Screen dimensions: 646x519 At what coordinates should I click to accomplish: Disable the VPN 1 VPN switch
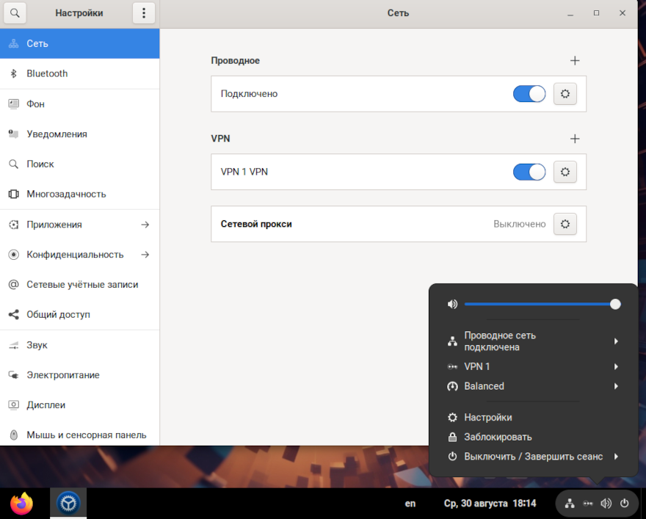(x=529, y=172)
